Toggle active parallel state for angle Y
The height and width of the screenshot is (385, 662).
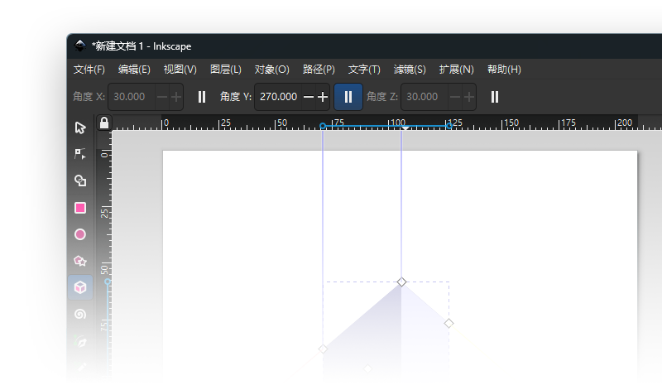coord(348,97)
